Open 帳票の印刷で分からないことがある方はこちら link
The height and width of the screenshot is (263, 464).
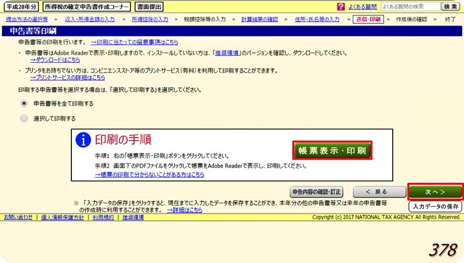pos(150,175)
